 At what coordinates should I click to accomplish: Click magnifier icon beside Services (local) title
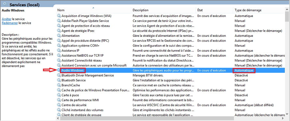[x=5, y=4]
